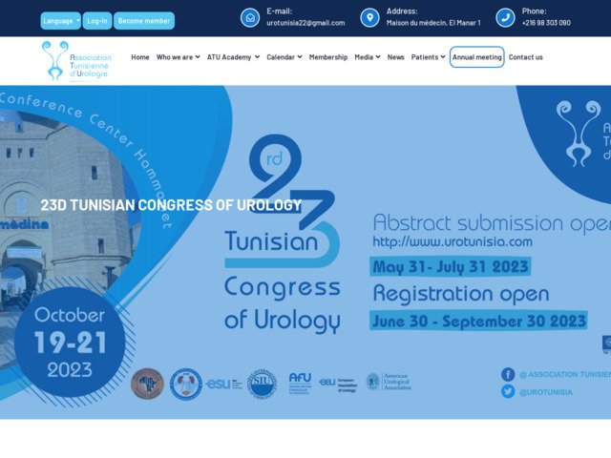Viewport: 611px width, 458px height.
Task: Click the Log-in button
Action: [x=97, y=21]
